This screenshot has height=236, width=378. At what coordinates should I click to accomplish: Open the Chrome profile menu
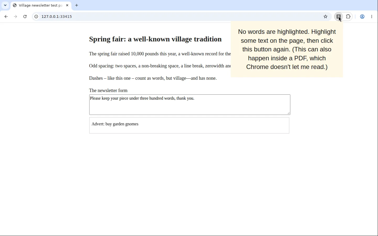(363, 17)
